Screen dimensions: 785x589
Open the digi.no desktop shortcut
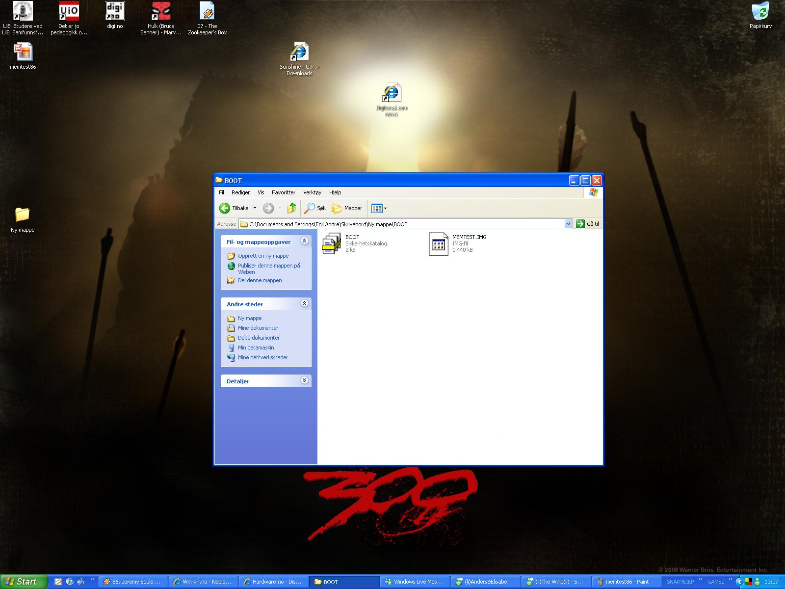(115, 16)
